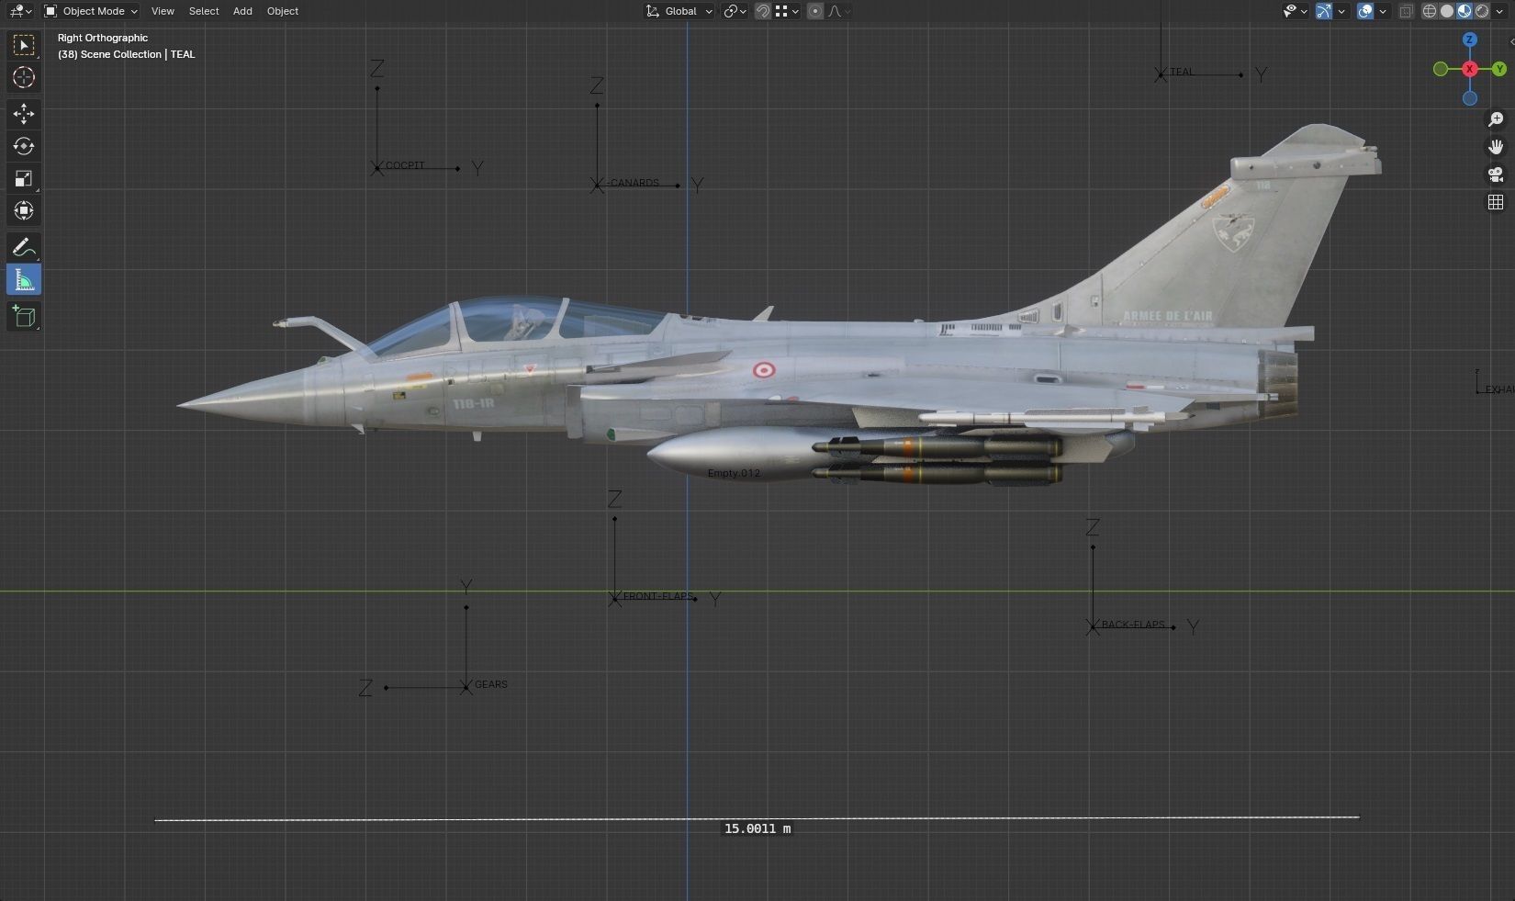
Task: Open the editor type selector
Action: coord(20,11)
